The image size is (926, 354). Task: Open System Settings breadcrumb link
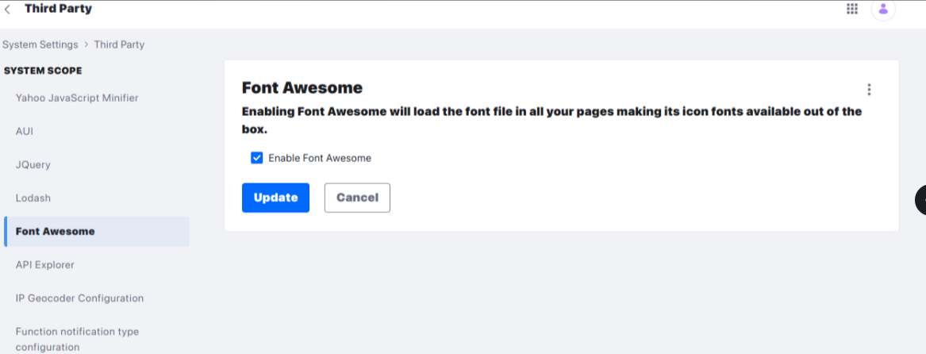click(x=40, y=44)
